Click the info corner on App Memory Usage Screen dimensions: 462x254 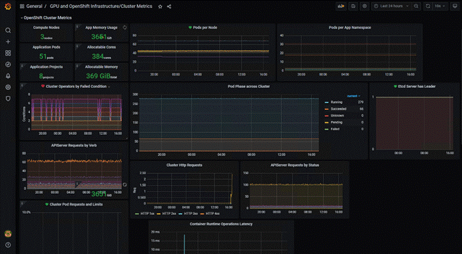coord(77,26)
